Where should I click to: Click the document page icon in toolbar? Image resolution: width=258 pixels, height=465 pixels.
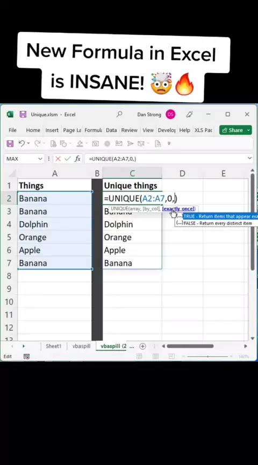[x=158, y=144]
